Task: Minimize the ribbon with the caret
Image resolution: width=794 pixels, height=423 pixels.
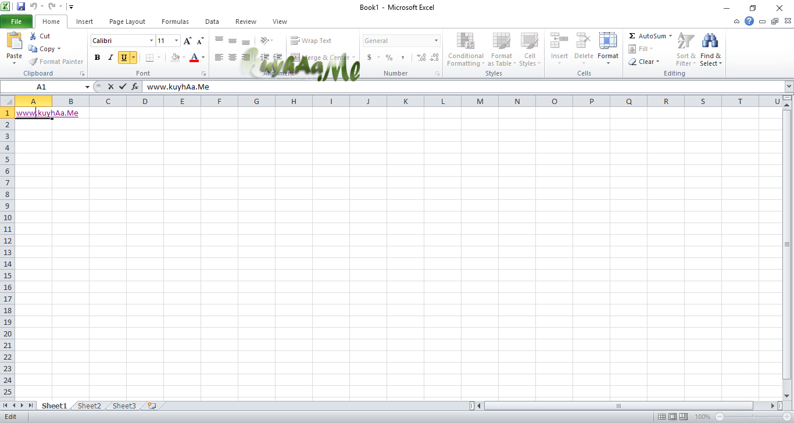Action: coord(737,21)
